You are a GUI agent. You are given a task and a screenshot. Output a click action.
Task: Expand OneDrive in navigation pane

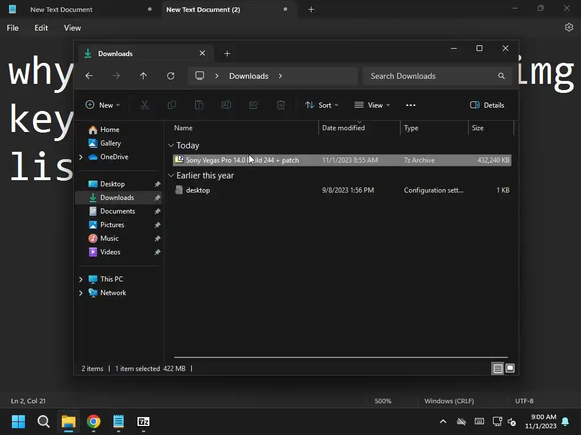pyautogui.click(x=81, y=157)
